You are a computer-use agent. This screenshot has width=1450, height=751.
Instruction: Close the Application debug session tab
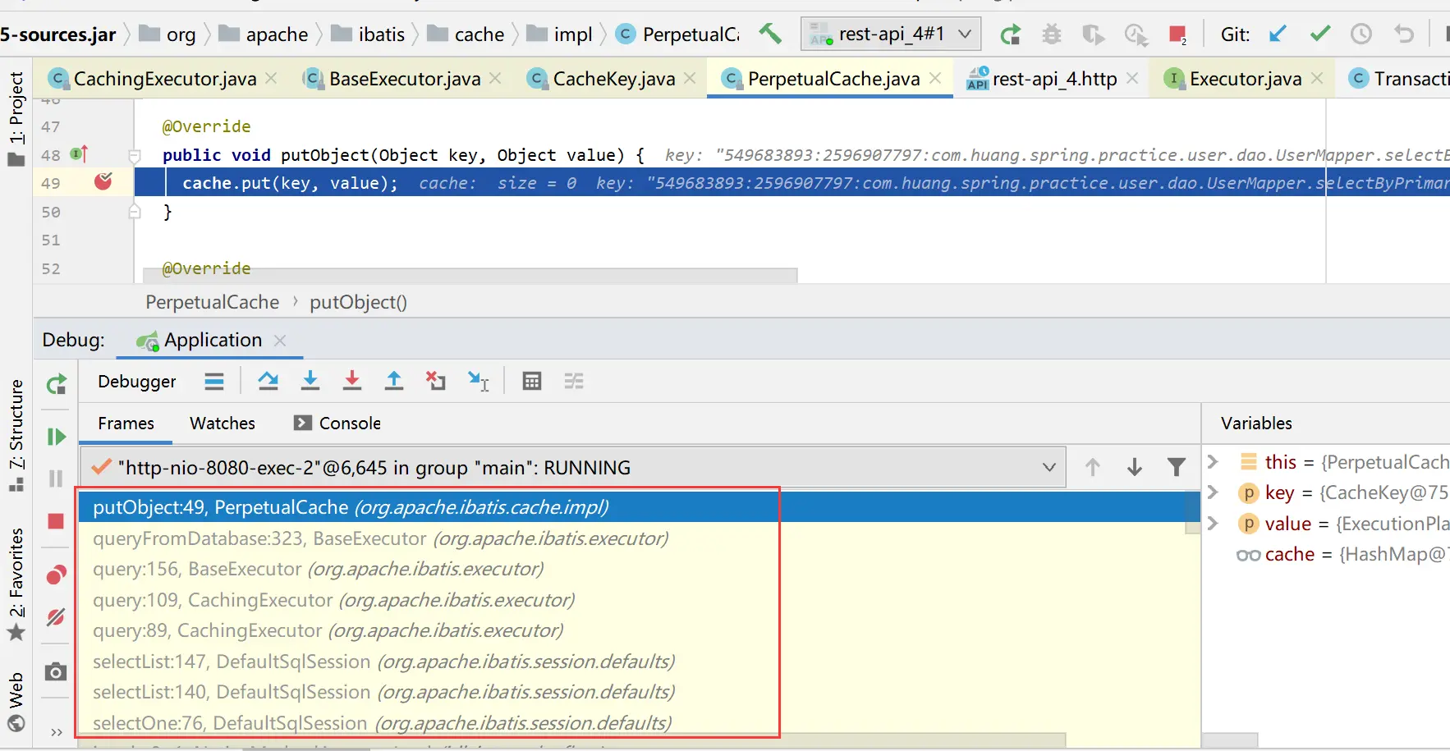click(280, 340)
